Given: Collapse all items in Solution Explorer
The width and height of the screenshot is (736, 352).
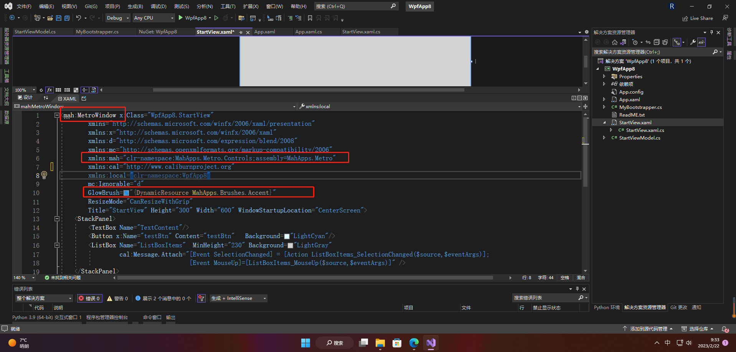Looking at the screenshot, I should (x=657, y=42).
